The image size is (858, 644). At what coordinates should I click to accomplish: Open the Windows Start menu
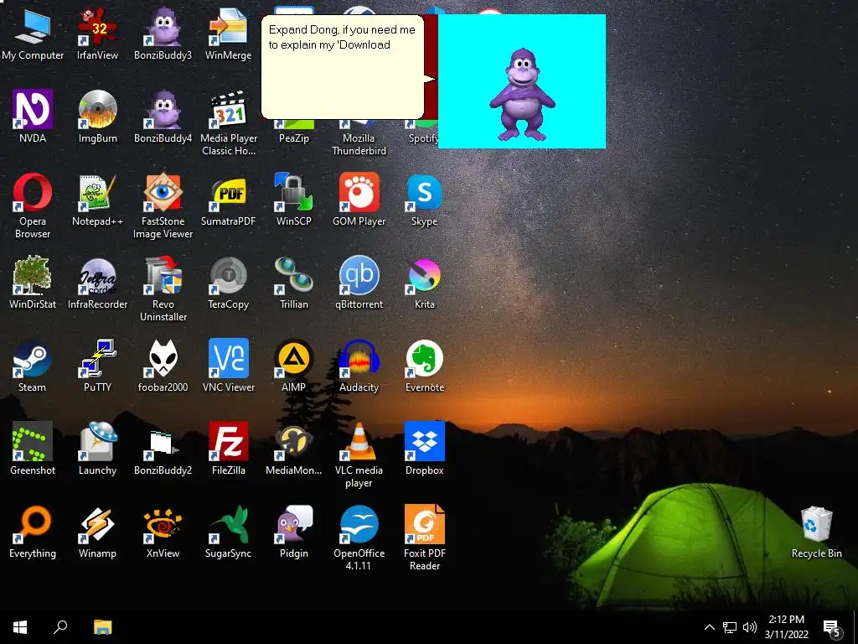coord(20,627)
